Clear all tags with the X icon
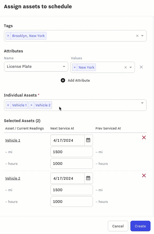This screenshot has height=234, width=154. coord(137,36)
